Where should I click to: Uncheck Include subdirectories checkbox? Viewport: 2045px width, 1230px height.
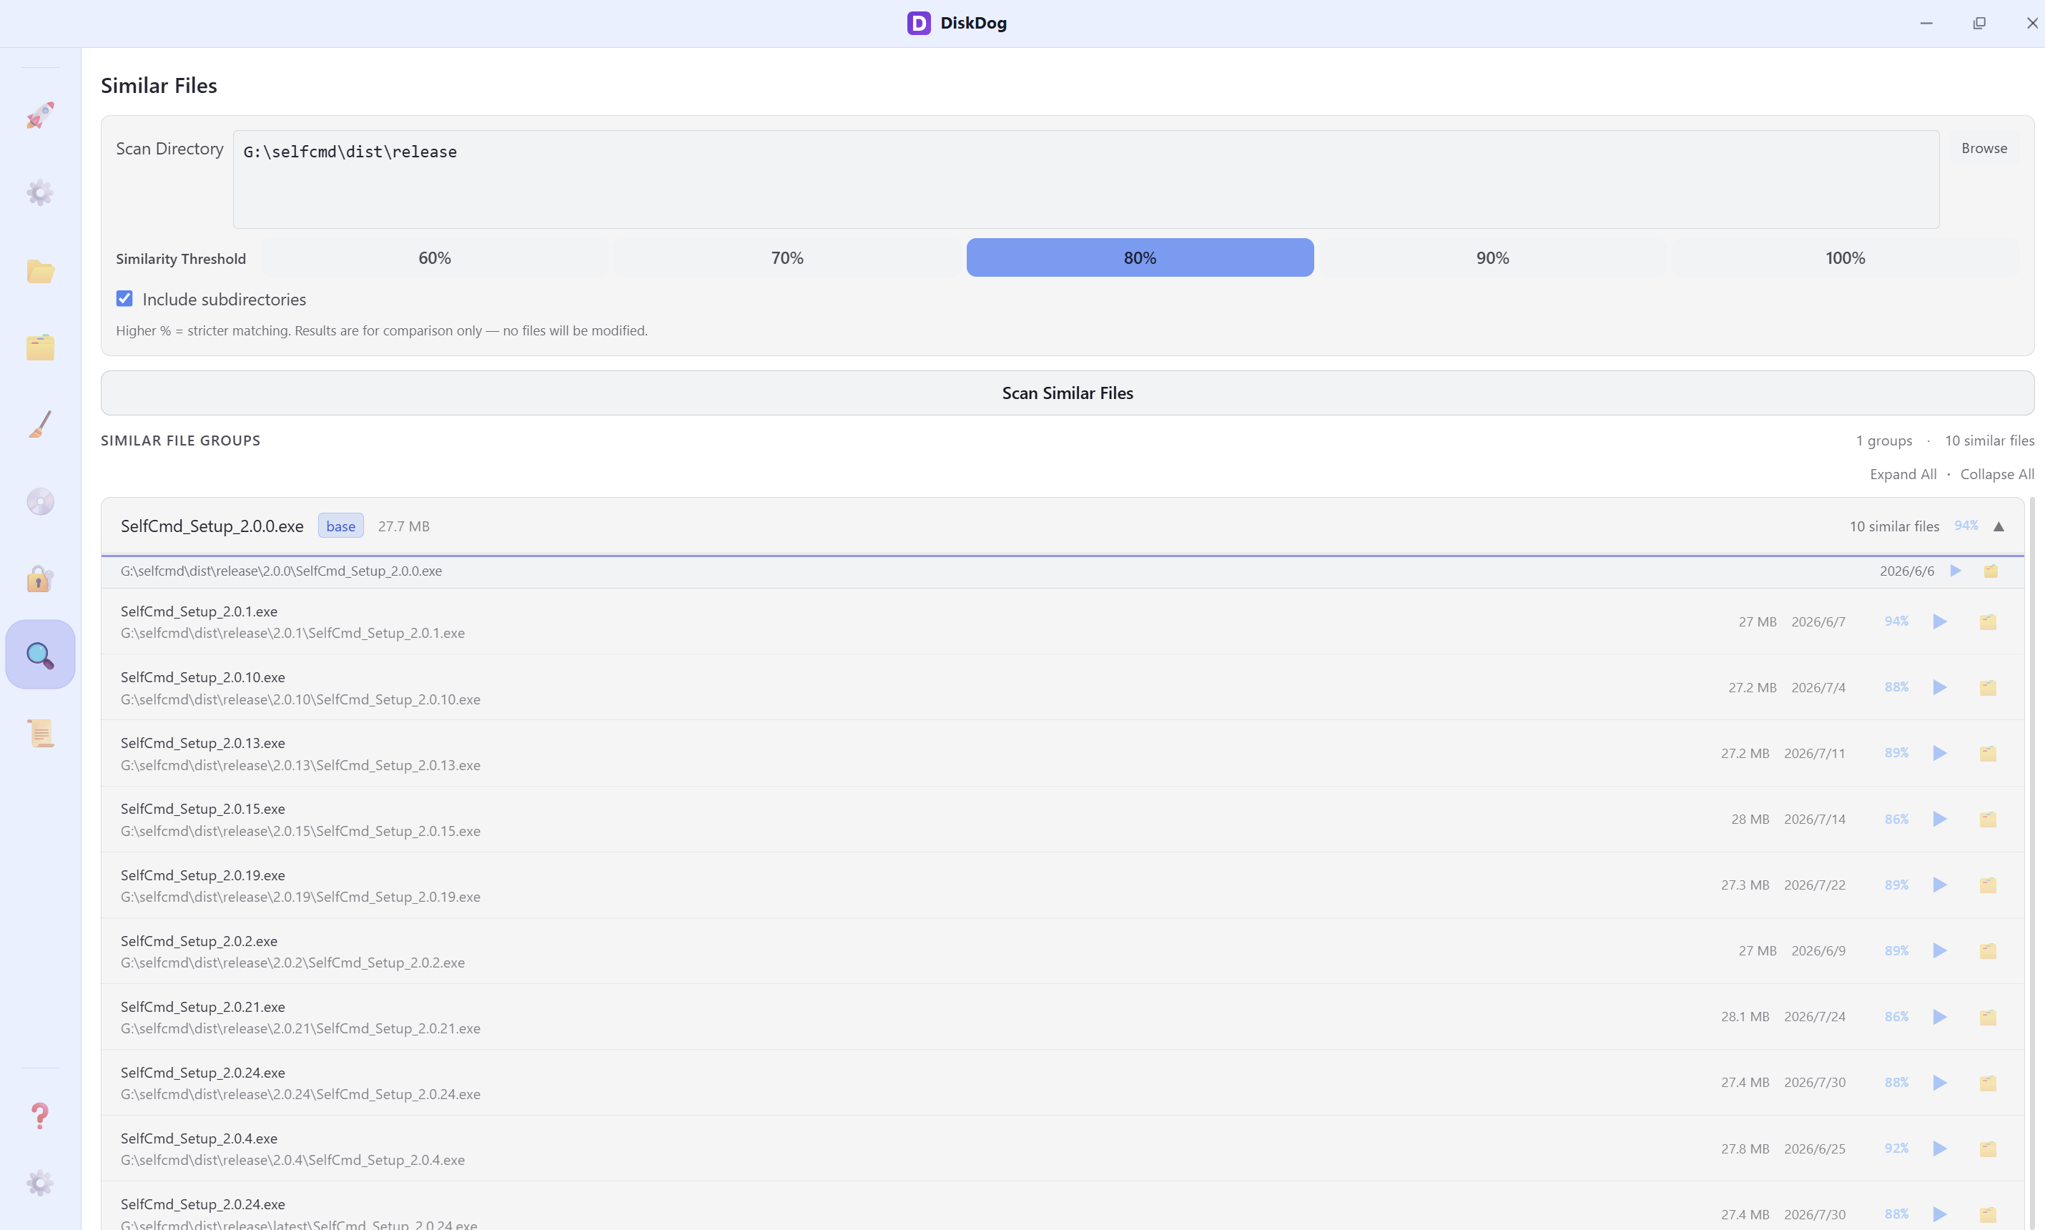click(x=124, y=298)
